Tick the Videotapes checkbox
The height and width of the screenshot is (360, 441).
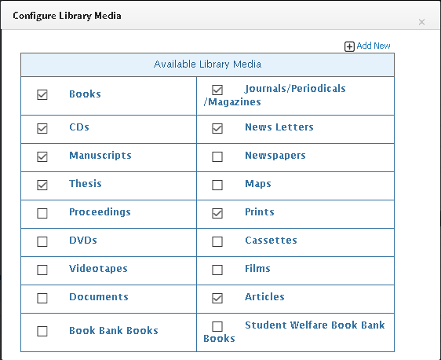(42, 270)
